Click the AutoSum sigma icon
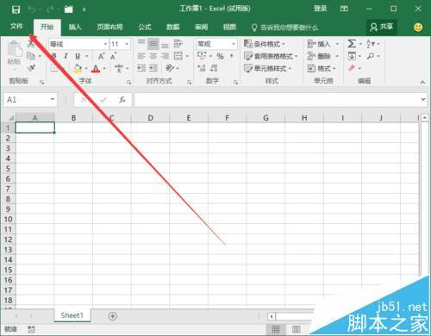The image size is (431, 336). (352, 44)
